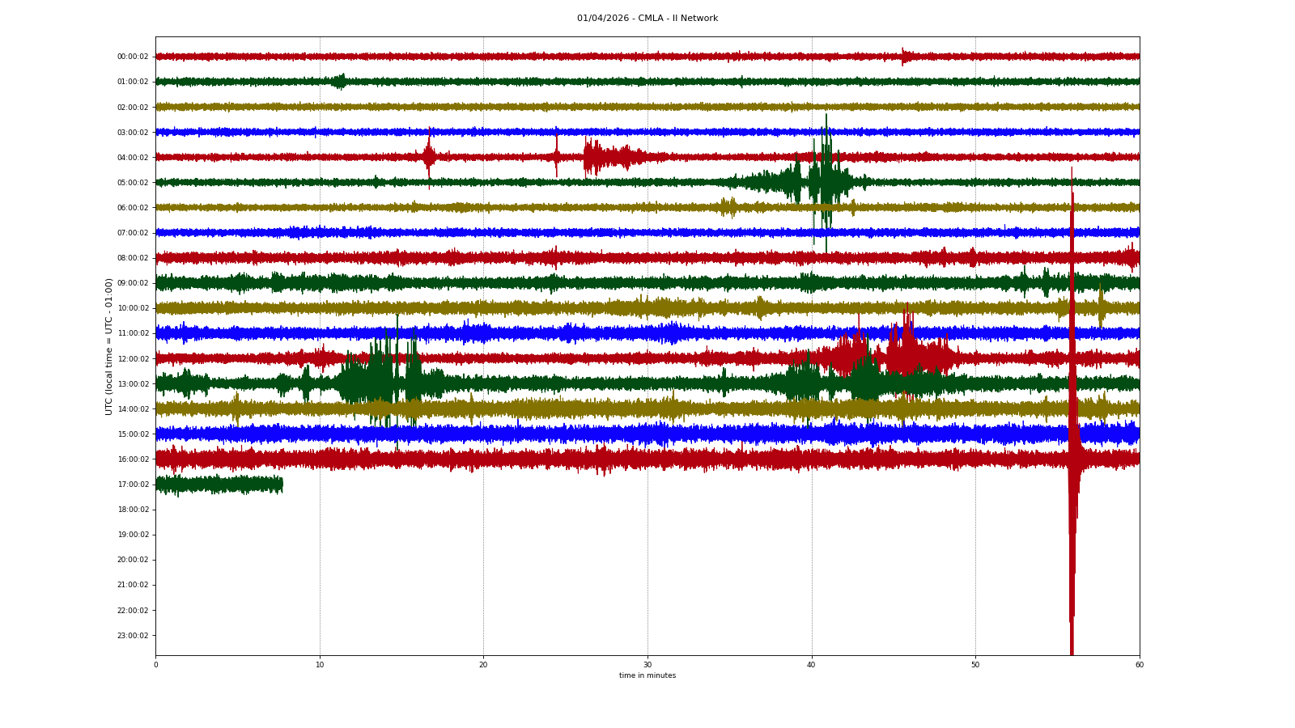This screenshot has height=728, width=1295.
Task: Click the red event after minute 26 at 04:00
Action: click(599, 157)
